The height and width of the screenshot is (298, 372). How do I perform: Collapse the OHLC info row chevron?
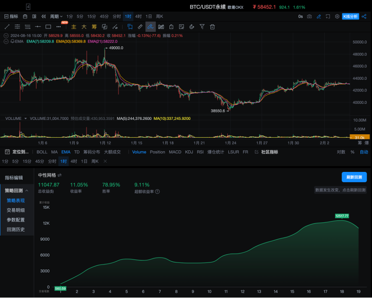click(x=6, y=35)
